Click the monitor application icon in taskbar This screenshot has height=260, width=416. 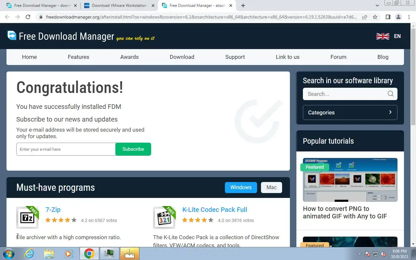tap(110, 253)
